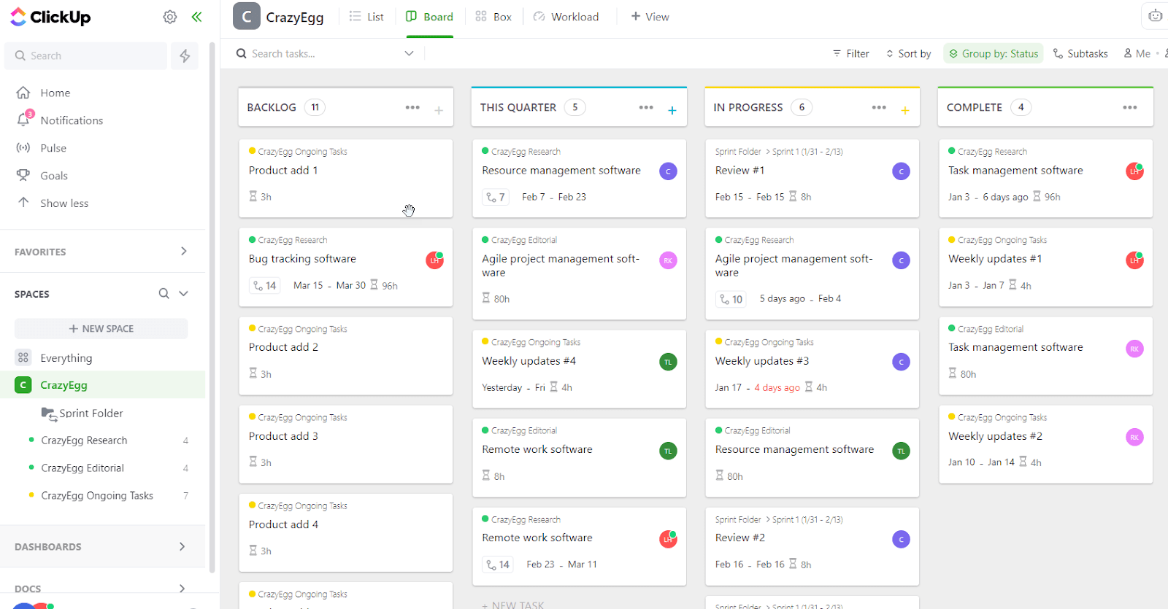Click subtask count 10 on In Progress Agile card
The width and height of the screenshot is (1168, 609).
click(x=731, y=299)
